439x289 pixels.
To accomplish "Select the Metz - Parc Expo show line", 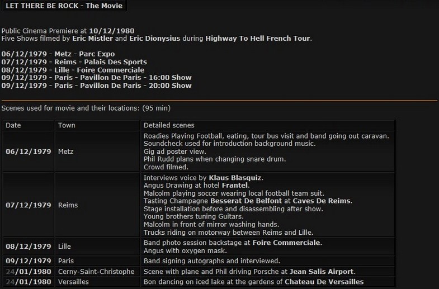I will [x=65, y=54].
